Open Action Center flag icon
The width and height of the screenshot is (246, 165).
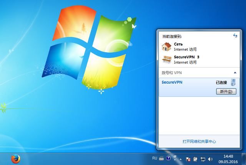point(188,159)
